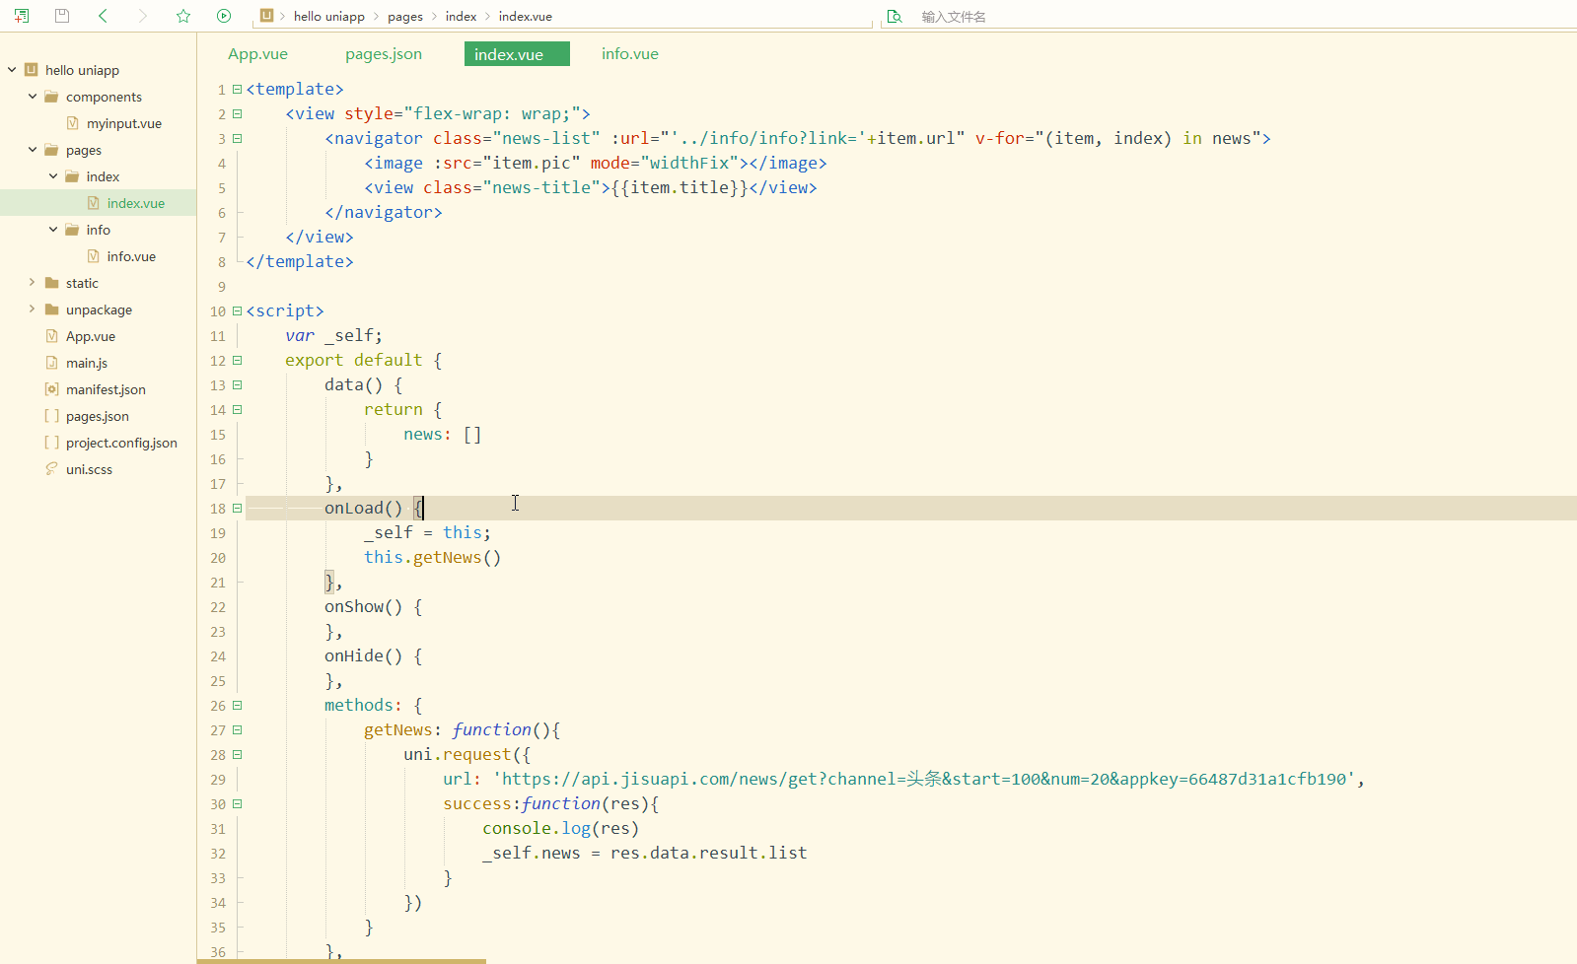Click the horizontal scrollbar under editor

(x=341, y=961)
